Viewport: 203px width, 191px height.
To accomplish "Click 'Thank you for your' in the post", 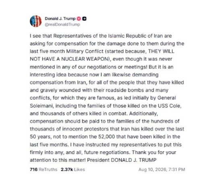I will [154, 152].
